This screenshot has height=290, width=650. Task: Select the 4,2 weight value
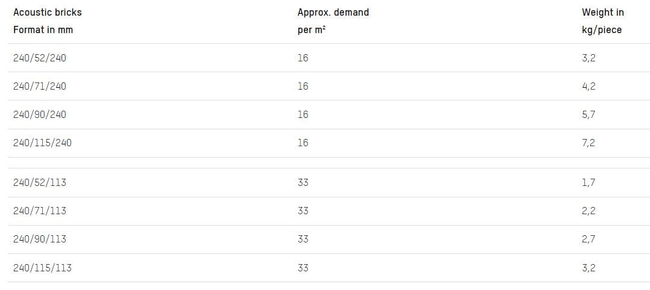(588, 86)
